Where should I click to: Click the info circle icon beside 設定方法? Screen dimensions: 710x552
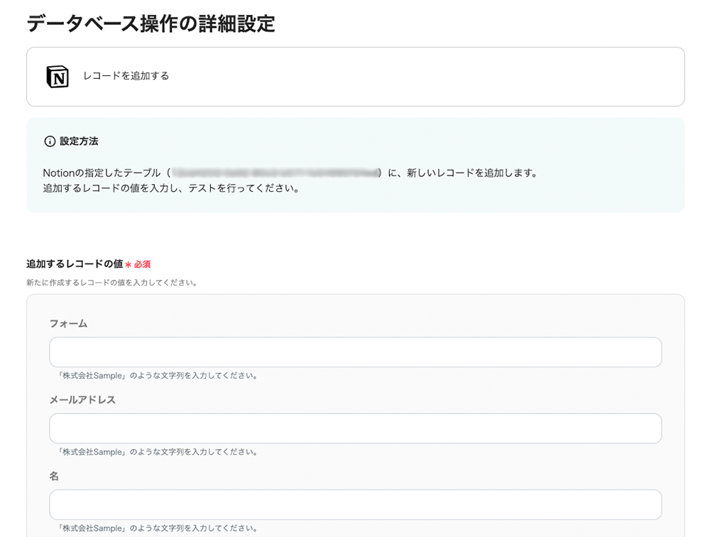[50, 141]
